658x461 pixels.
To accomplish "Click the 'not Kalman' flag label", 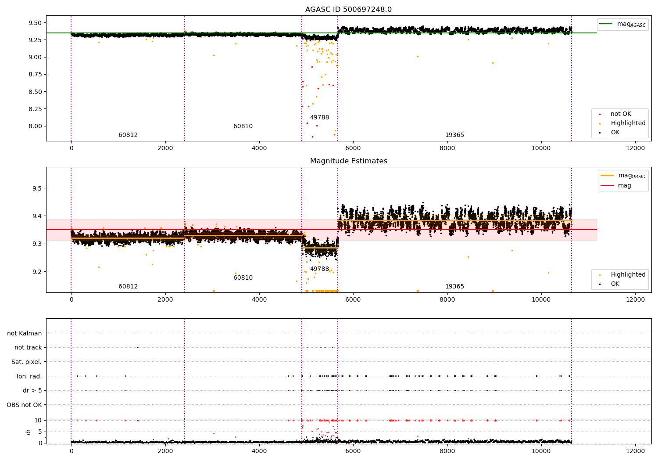I will tap(25, 333).
